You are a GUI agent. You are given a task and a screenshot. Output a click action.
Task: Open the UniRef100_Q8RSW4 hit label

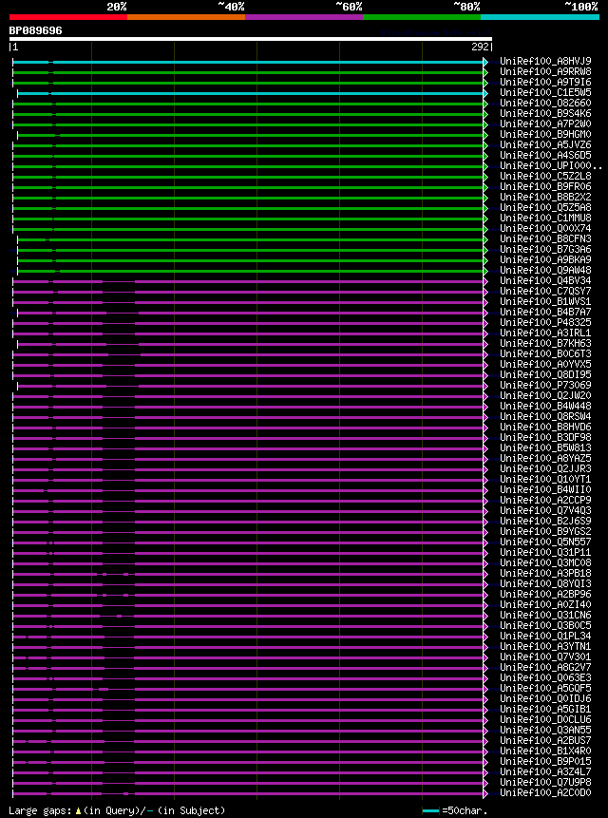545,416
